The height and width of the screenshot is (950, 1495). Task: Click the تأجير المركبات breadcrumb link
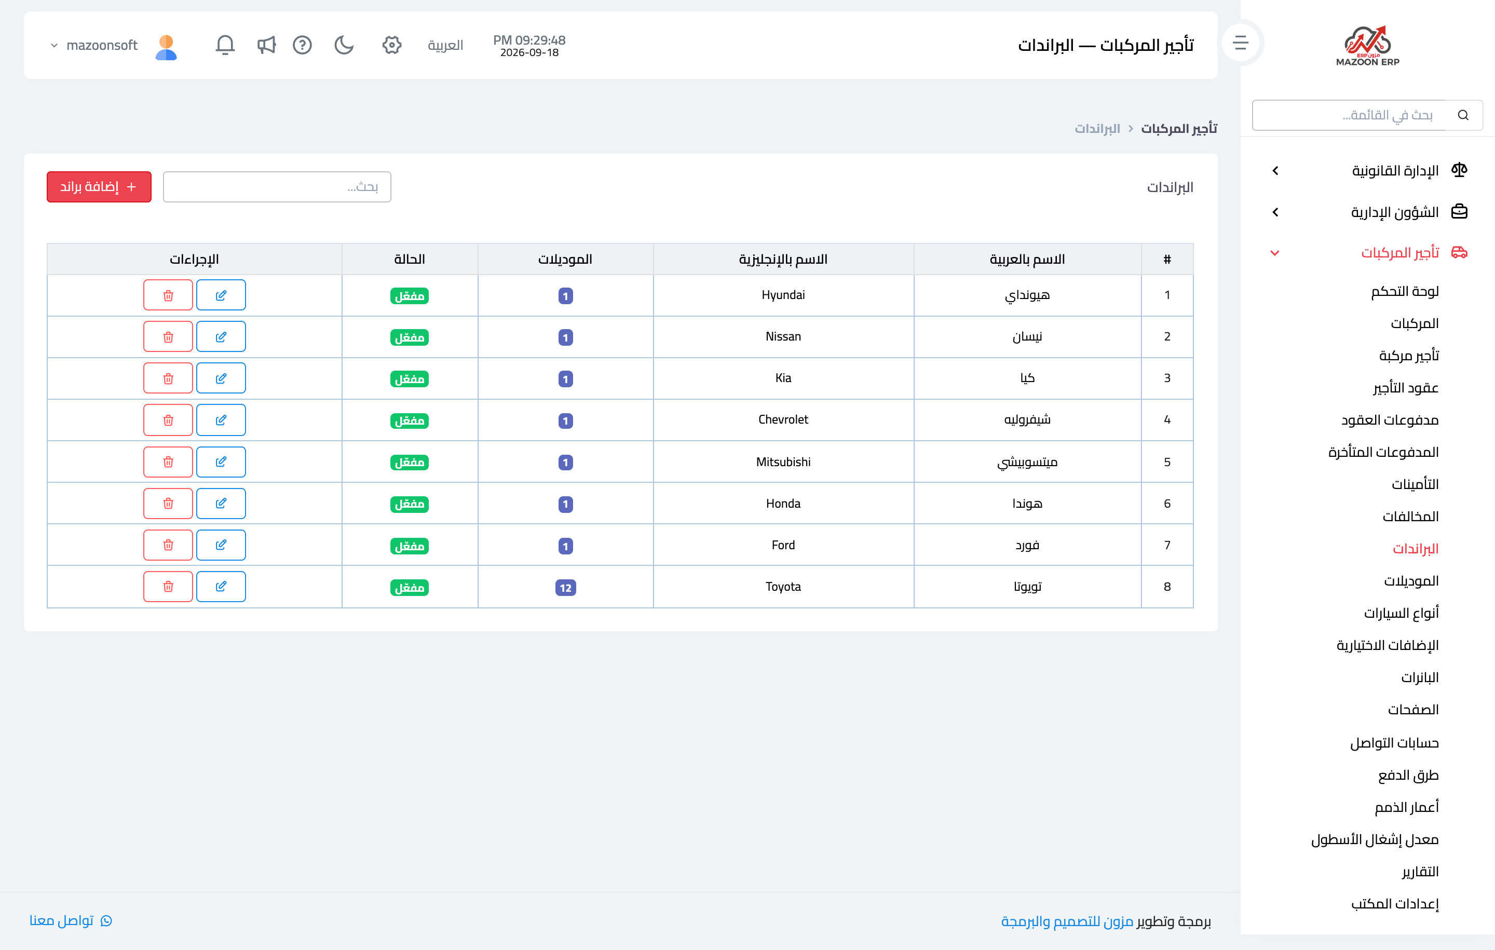click(1179, 129)
